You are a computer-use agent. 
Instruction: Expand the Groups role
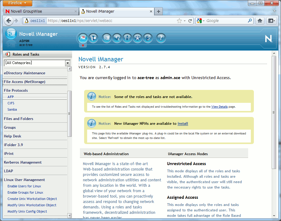pos(10,127)
